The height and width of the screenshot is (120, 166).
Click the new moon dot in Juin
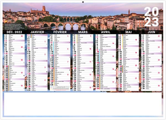click(161, 66)
